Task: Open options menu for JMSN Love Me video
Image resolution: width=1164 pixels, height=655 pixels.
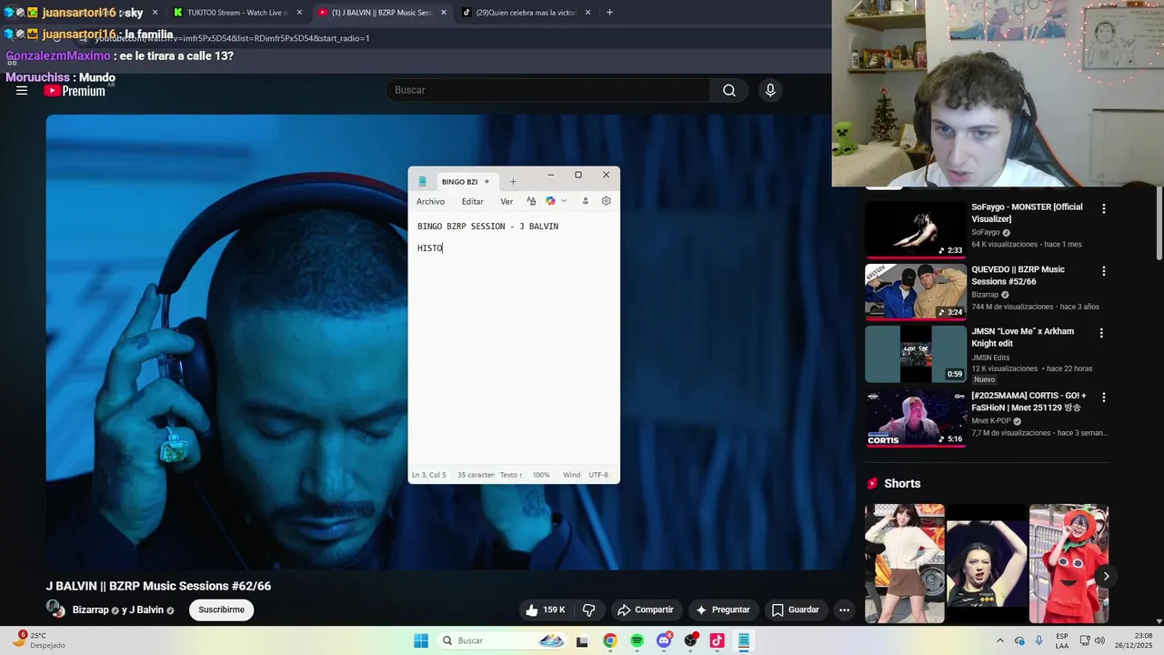Action: click(1101, 333)
